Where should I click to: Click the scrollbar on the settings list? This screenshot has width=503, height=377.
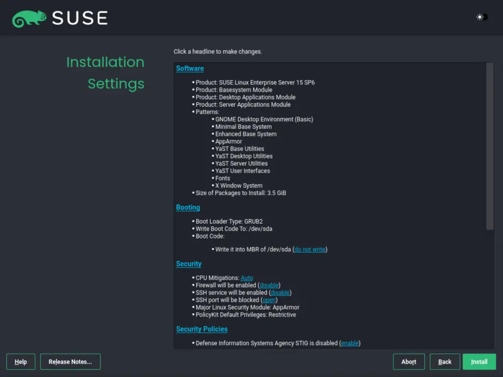click(x=490, y=147)
